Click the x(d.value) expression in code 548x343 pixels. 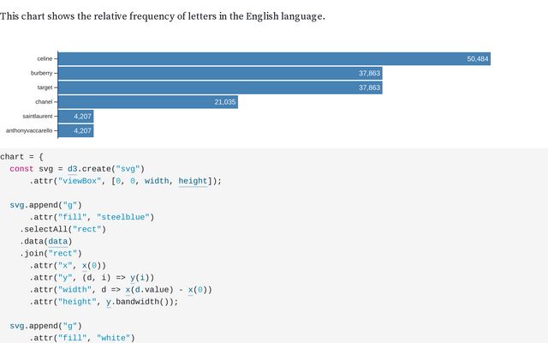tap(150, 290)
